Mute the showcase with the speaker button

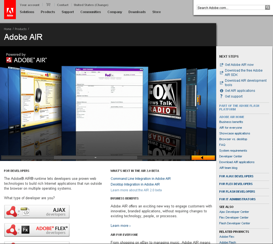203,158
